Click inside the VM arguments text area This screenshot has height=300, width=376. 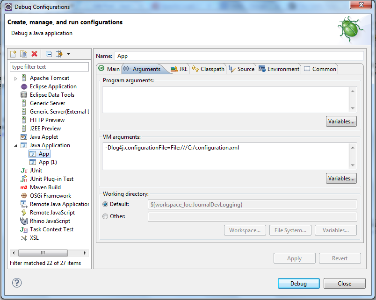point(226,156)
